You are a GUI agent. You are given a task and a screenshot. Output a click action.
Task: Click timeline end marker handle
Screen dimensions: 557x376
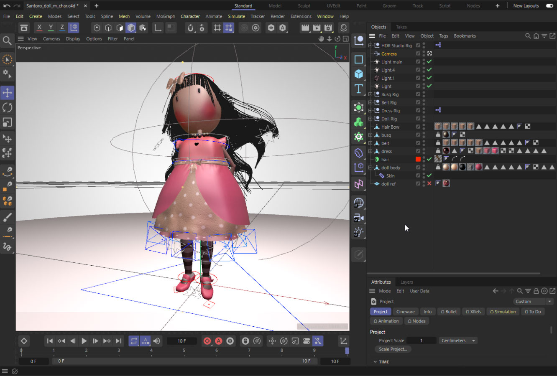click(347, 351)
